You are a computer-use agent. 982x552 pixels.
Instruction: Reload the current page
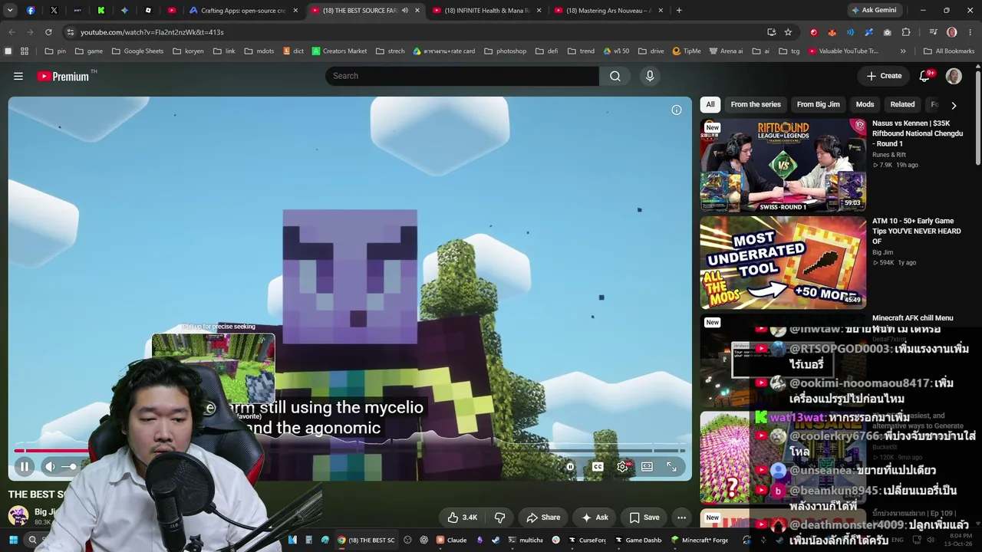(x=48, y=32)
